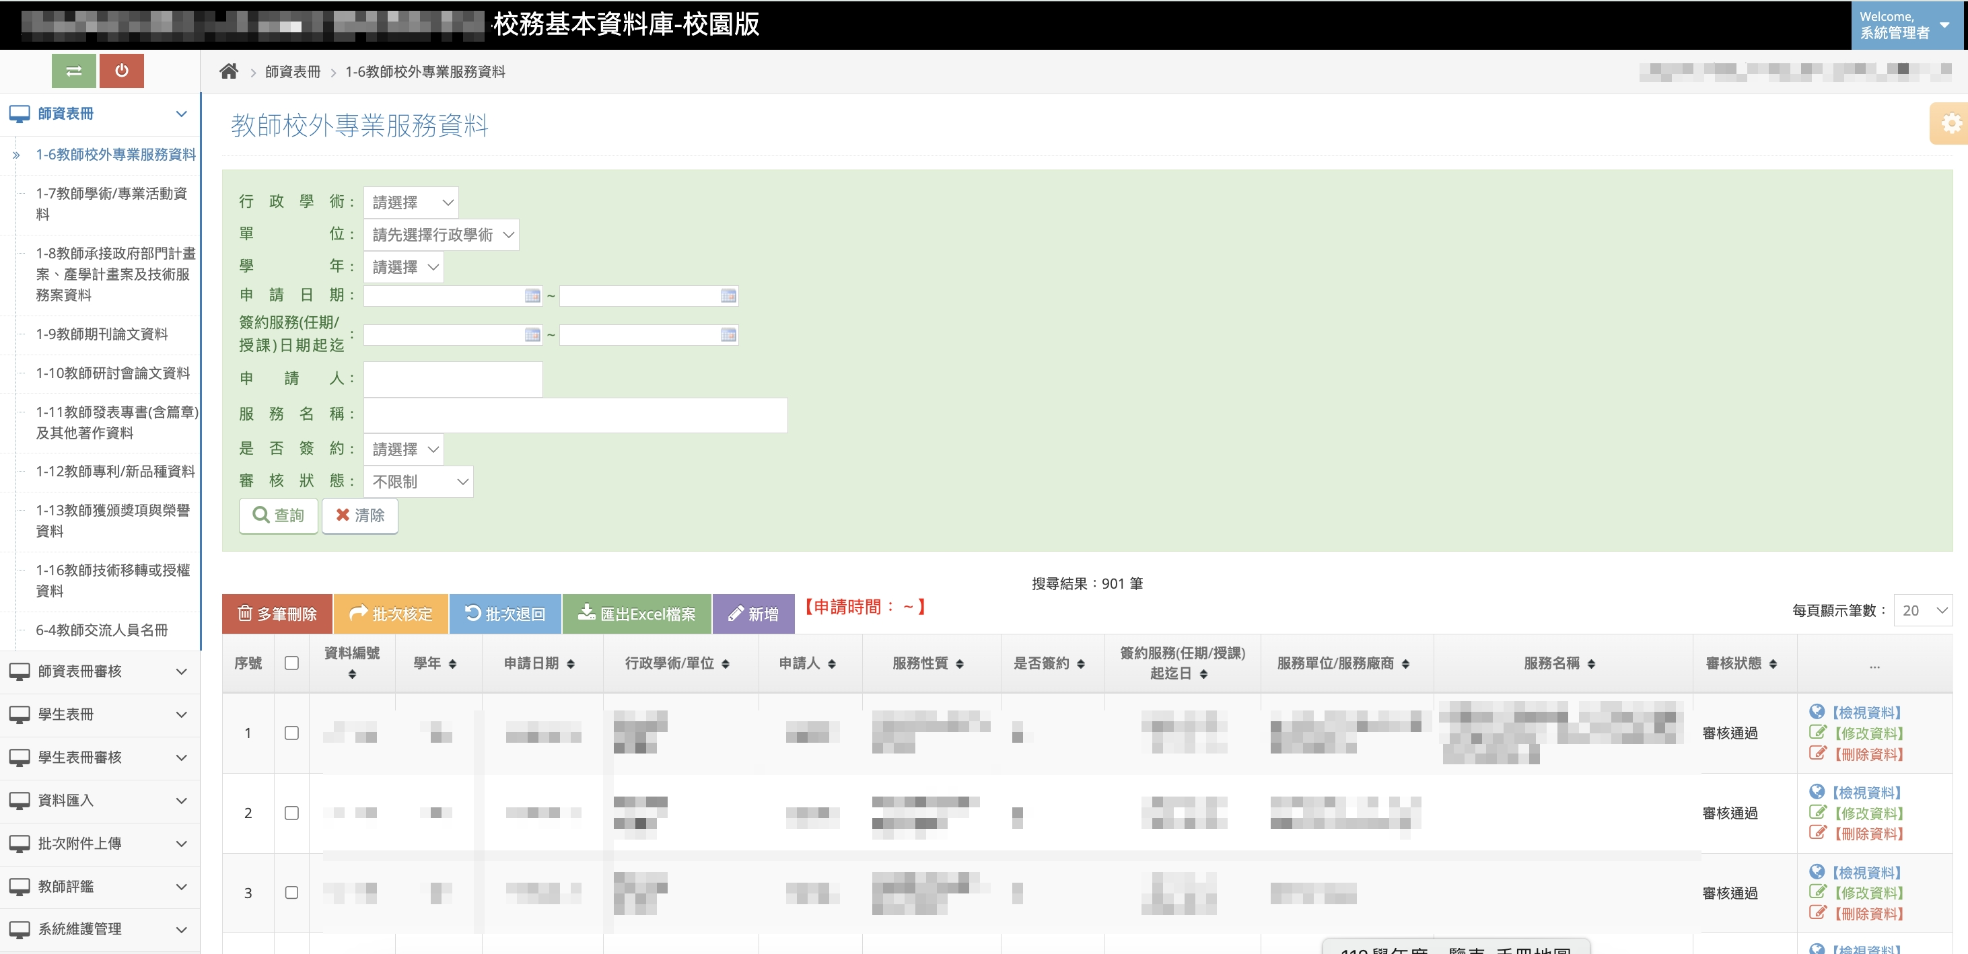1968x954 pixels.
Task: Toggle the select-all checkbox in table header
Action: click(291, 664)
